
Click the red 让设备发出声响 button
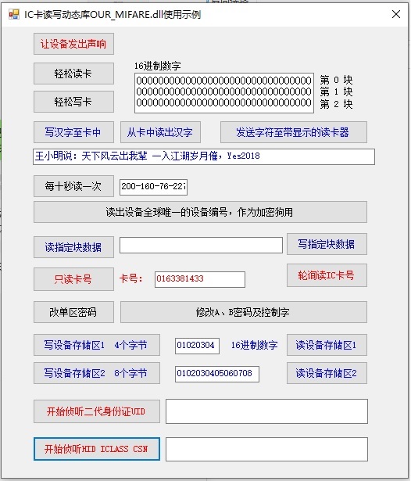(x=73, y=44)
